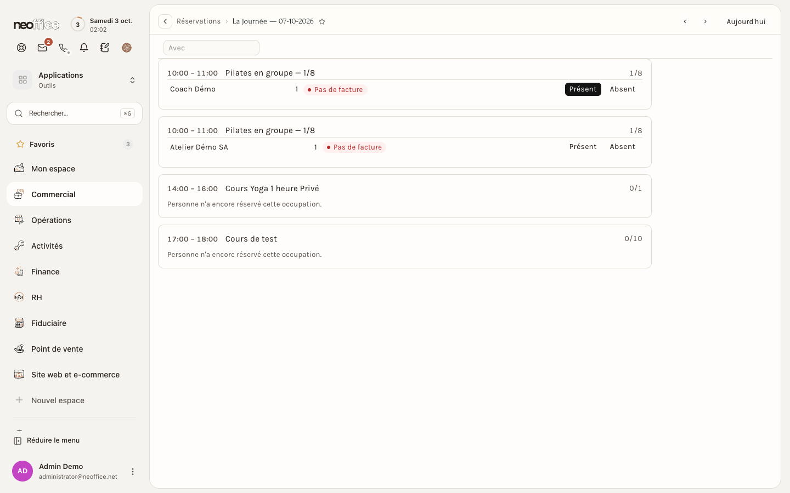This screenshot has height=493, width=790.
Task: Open the notifications bell
Action: click(84, 48)
